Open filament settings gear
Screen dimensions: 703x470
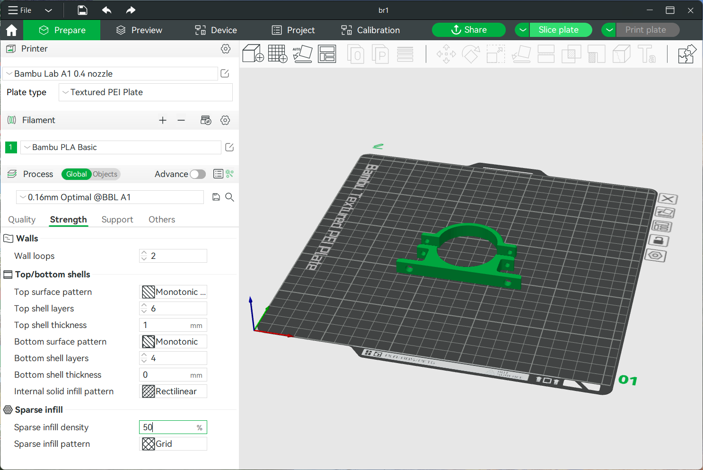pyautogui.click(x=225, y=120)
